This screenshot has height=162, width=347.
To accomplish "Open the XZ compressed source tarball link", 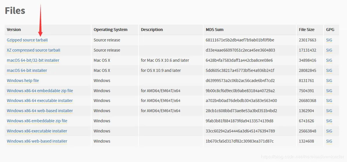I will coord(33,50).
